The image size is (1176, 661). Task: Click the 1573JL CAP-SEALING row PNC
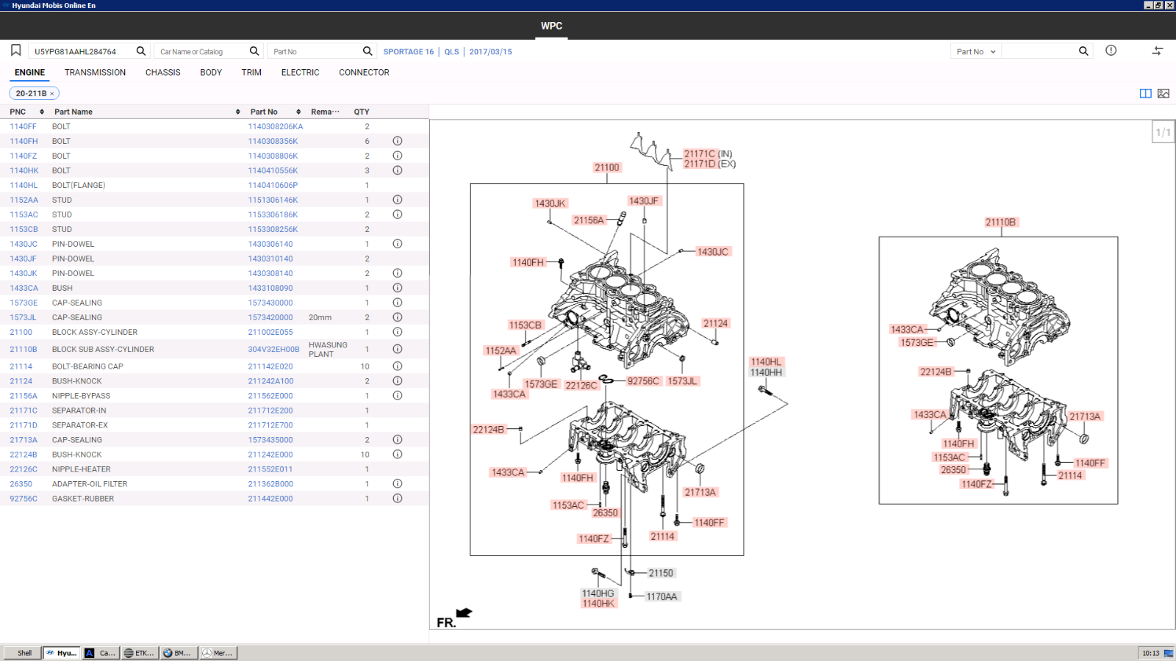(23, 317)
